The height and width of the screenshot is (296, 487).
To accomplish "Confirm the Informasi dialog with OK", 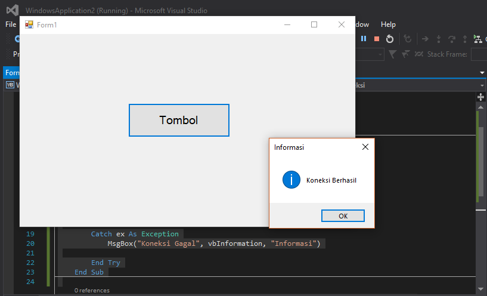I will pos(343,216).
